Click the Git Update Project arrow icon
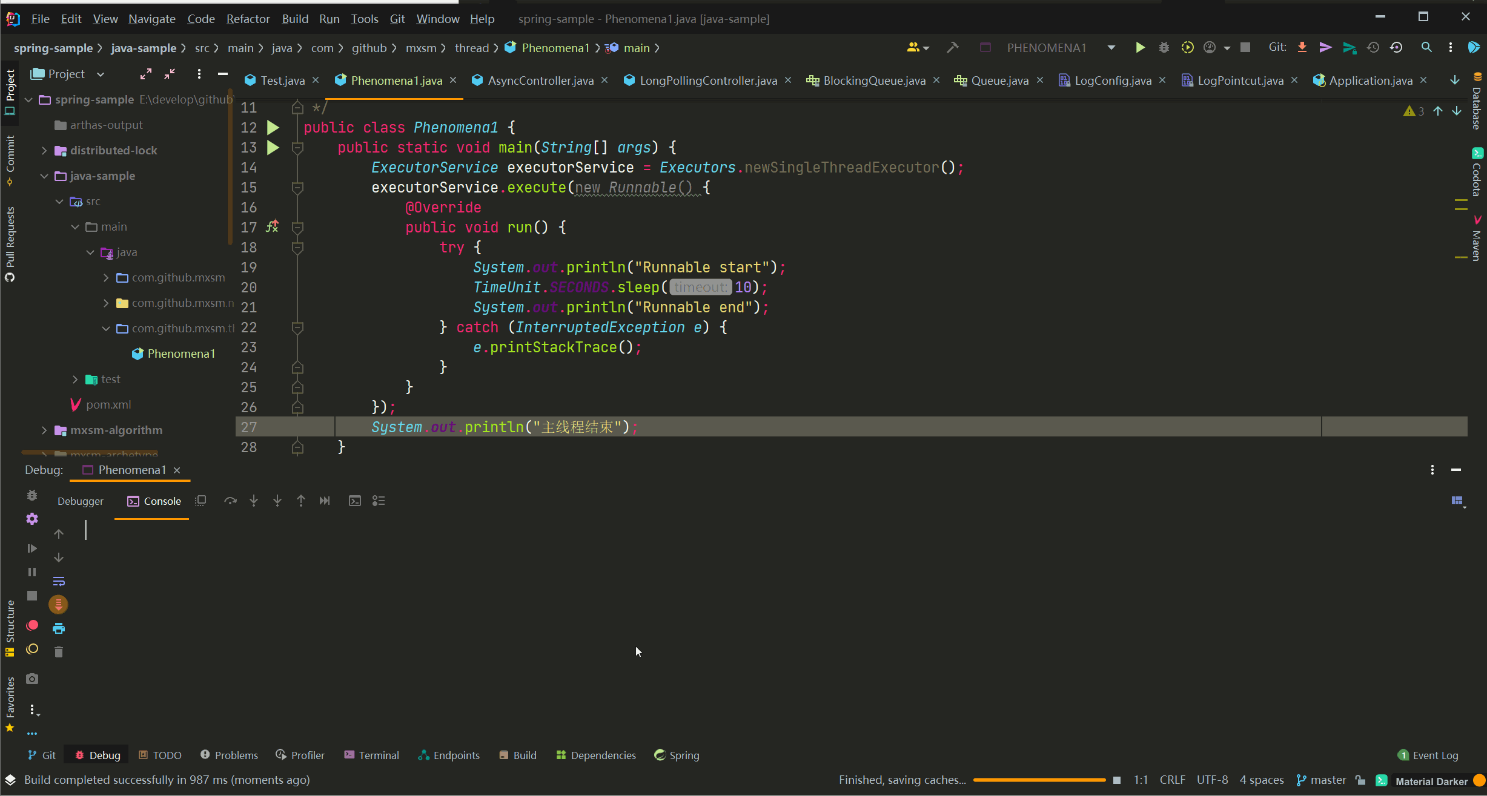This screenshot has width=1487, height=796. pos(1302,48)
